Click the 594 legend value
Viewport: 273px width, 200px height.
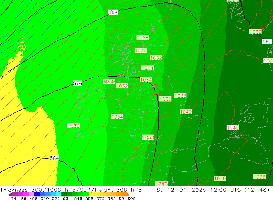(x=123, y=198)
